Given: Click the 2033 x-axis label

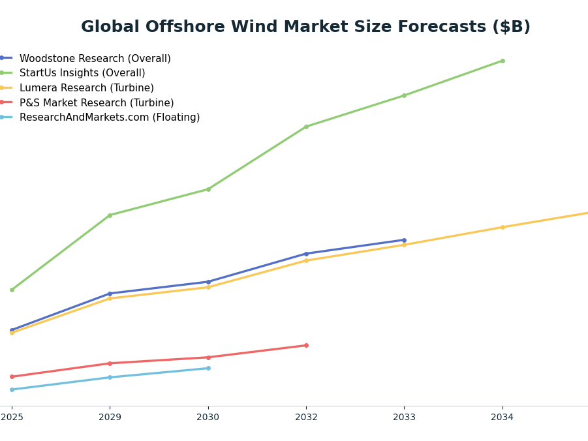Looking at the screenshot, I should 404,417.
